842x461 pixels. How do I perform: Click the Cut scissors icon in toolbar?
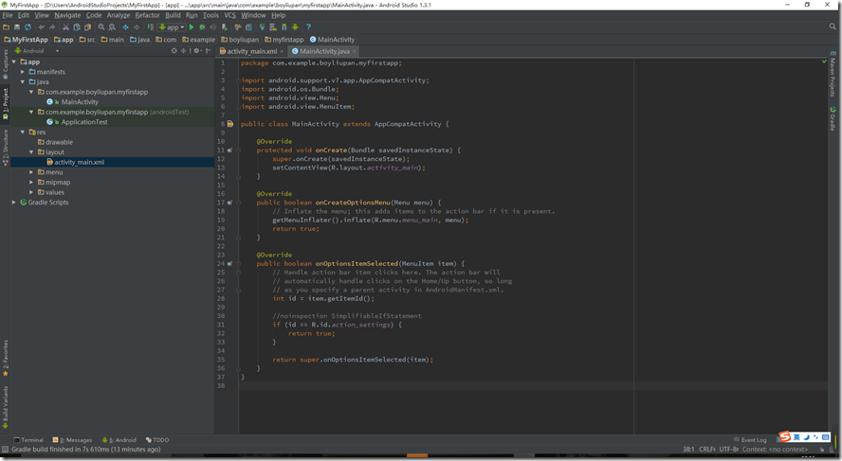[64, 27]
